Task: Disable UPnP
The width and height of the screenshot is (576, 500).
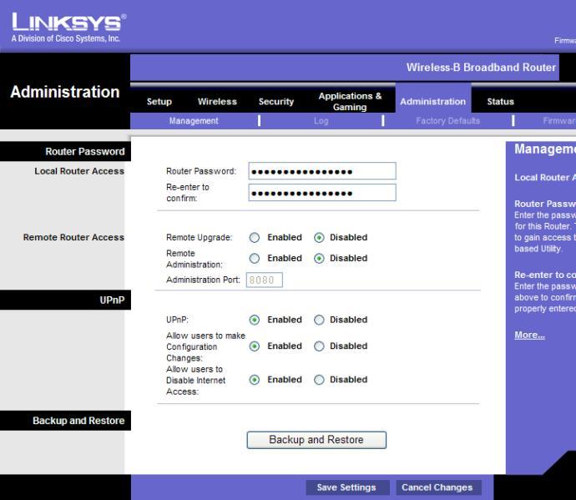Action: pos(319,320)
